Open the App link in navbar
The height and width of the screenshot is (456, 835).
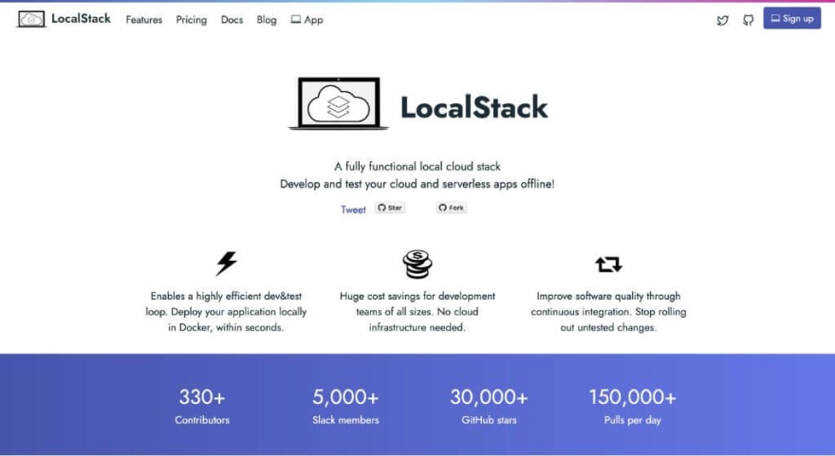coord(307,20)
